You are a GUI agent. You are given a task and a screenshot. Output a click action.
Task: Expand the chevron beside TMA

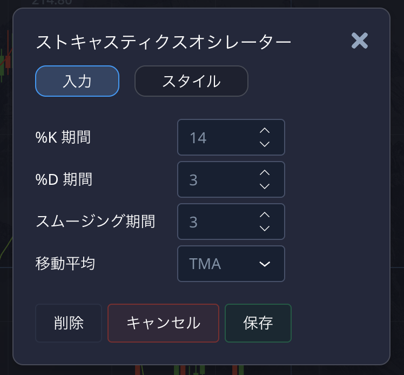[x=264, y=264]
